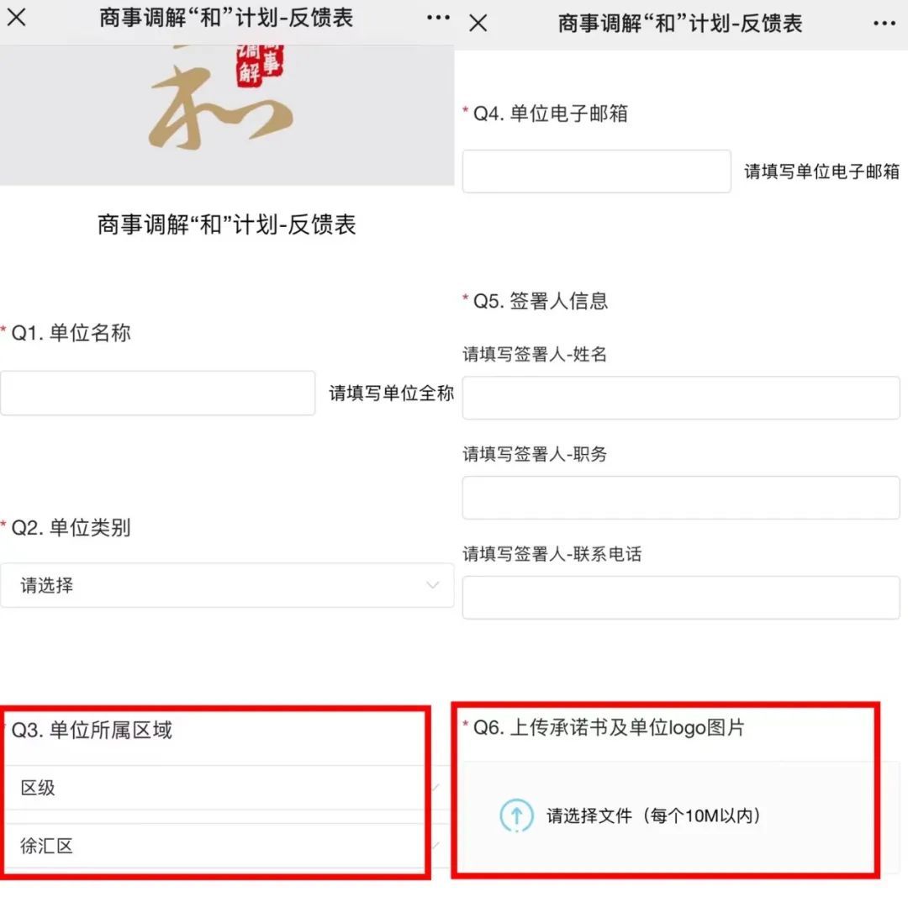908x908 pixels.
Task: Focus the Q4 单位电子邮箱 input field
Action: [596, 172]
